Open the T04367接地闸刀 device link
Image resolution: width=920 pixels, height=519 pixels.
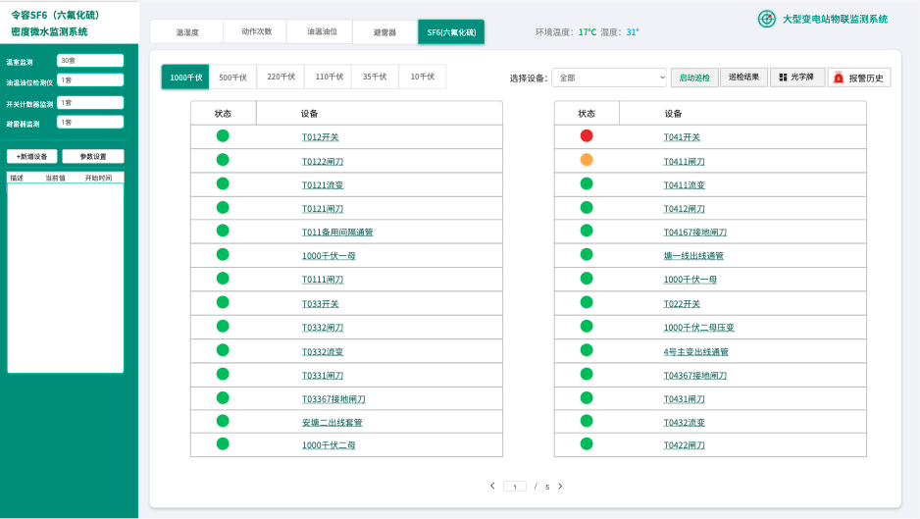[x=695, y=376]
